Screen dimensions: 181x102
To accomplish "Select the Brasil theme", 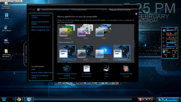I will (x=104, y=31).
